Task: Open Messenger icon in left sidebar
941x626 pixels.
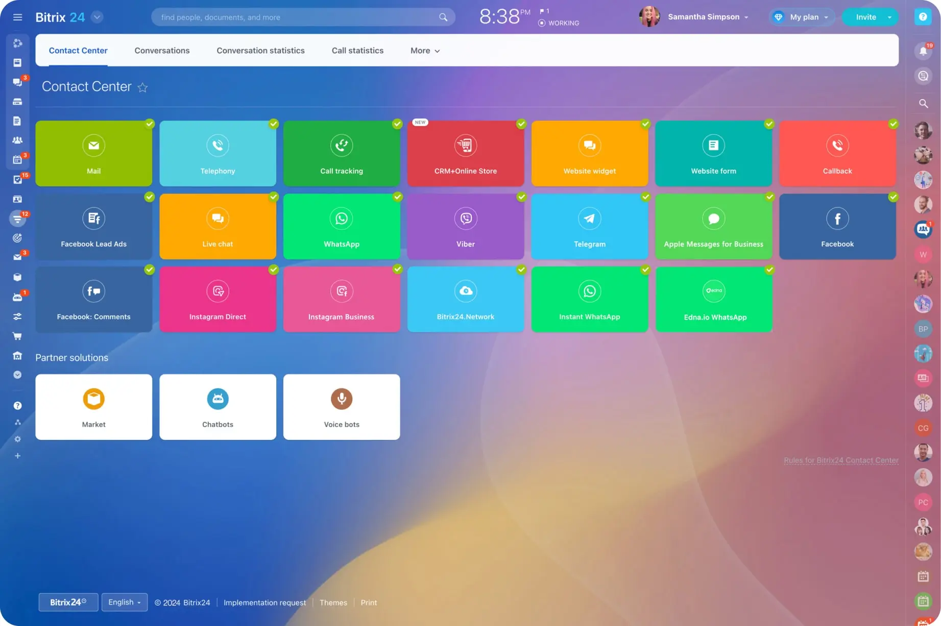Action: point(18,82)
